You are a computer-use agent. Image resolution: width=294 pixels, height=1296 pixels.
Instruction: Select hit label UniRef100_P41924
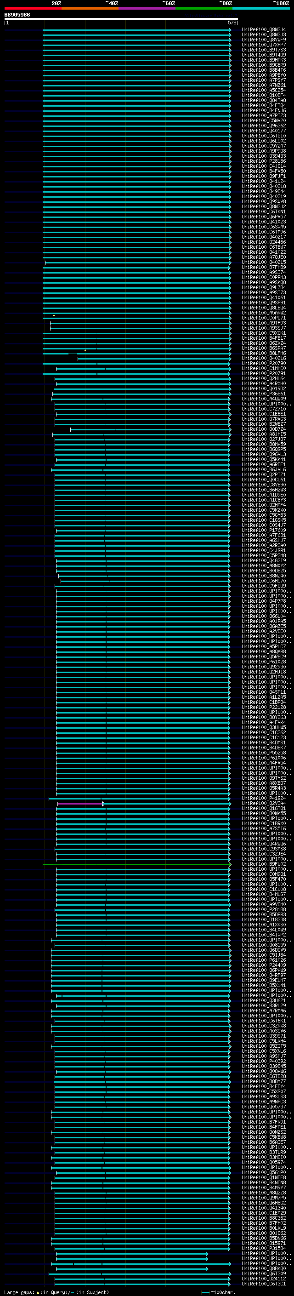click(264, 799)
